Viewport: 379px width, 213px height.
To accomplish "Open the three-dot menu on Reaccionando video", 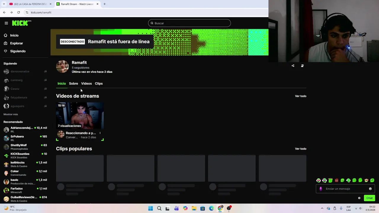I will point(100,133).
